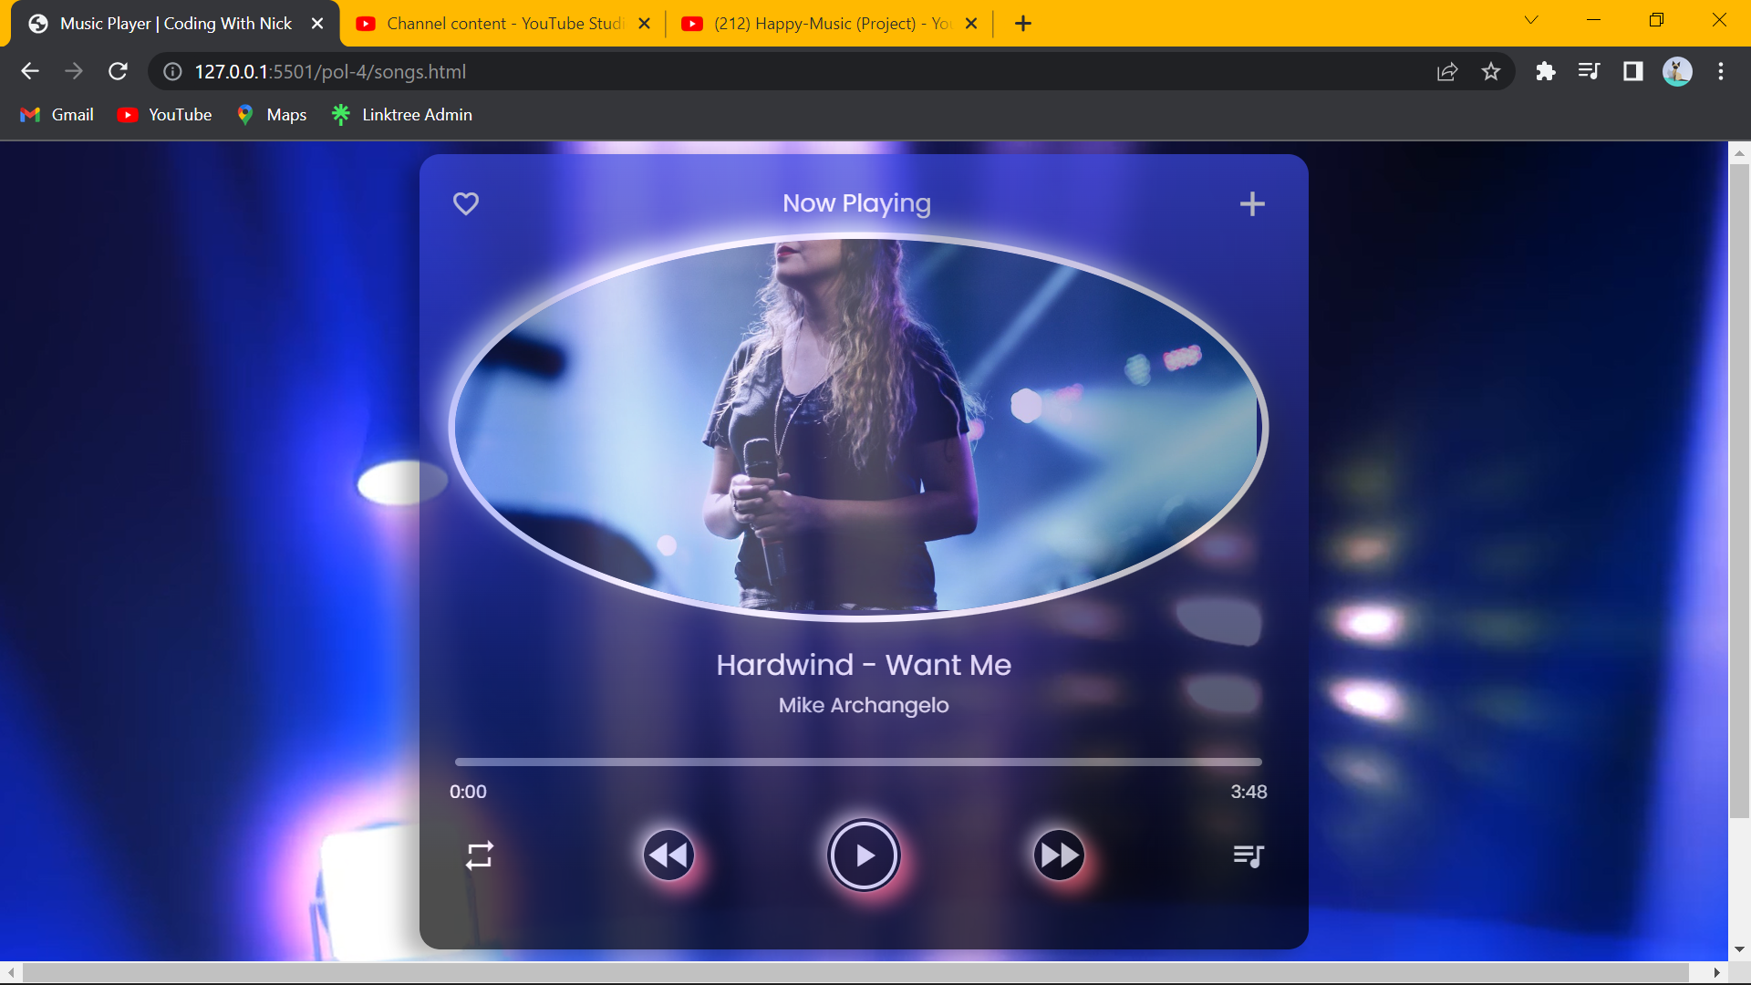This screenshot has width=1751, height=985.
Task: Click the plus icon beside Now Playing
Action: click(x=1252, y=203)
